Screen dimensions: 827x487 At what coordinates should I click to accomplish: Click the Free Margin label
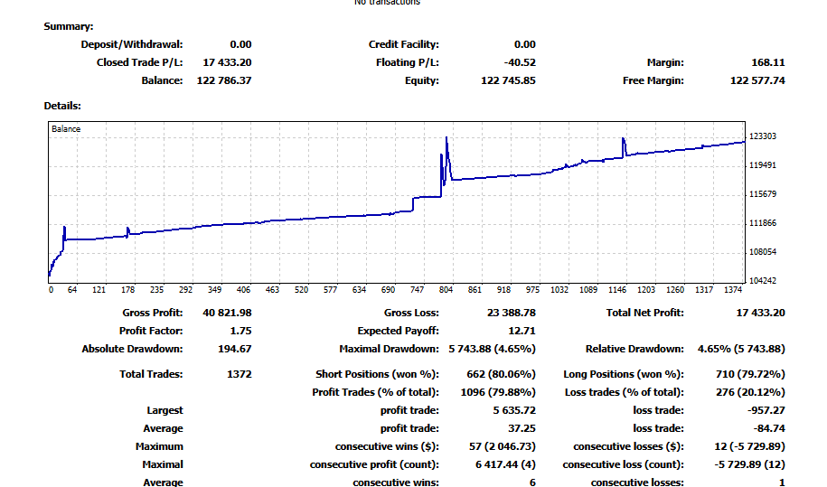[653, 80]
